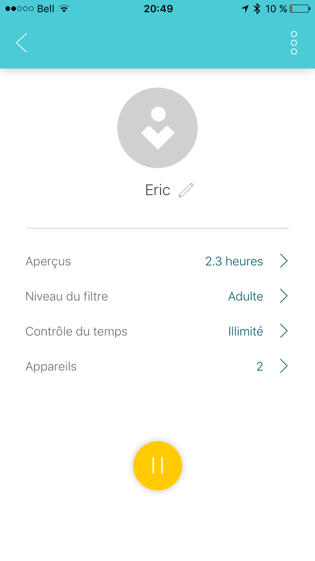Viewport: 315px width, 561px height.
Task: Open the Appareils list
Action: tap(51, 367)
